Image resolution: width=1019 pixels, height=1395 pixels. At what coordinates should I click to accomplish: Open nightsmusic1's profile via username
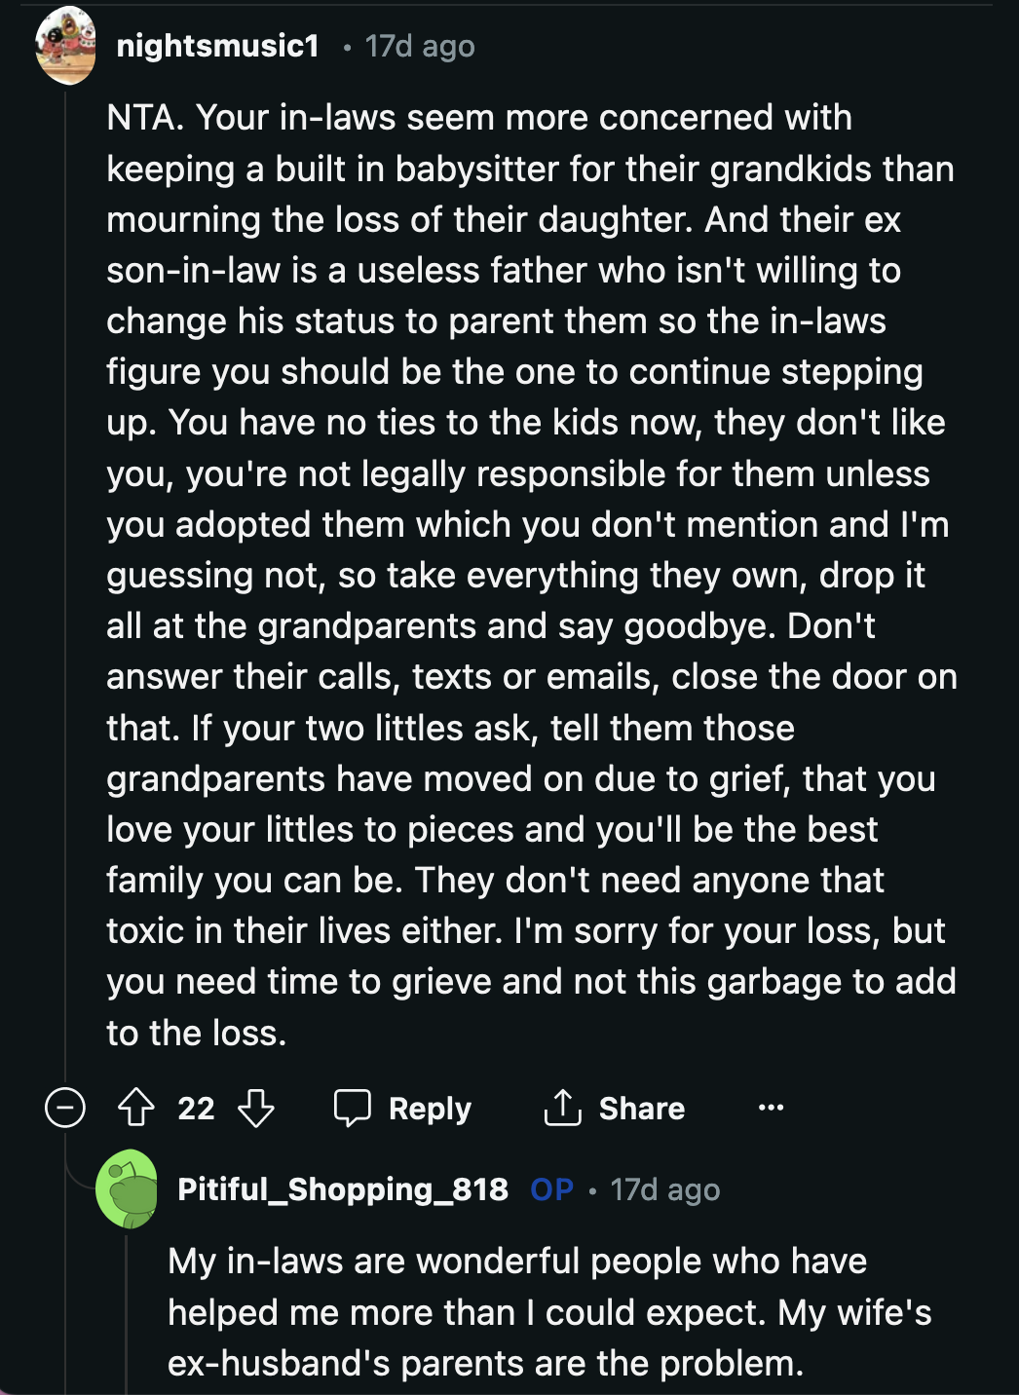[x=216, y=45]
